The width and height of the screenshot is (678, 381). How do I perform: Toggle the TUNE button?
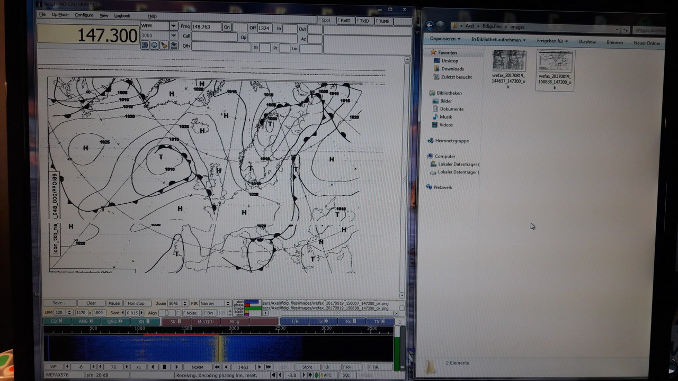382,21
